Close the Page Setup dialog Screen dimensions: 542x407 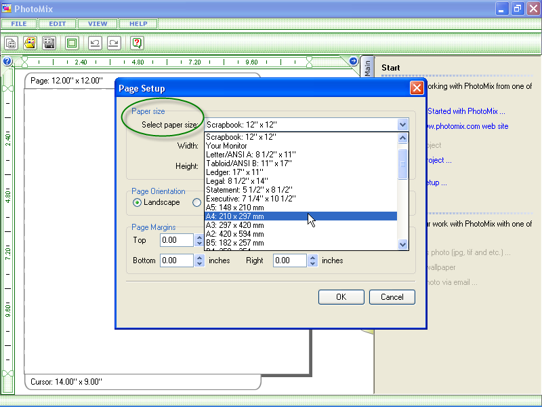pos(417,88)
